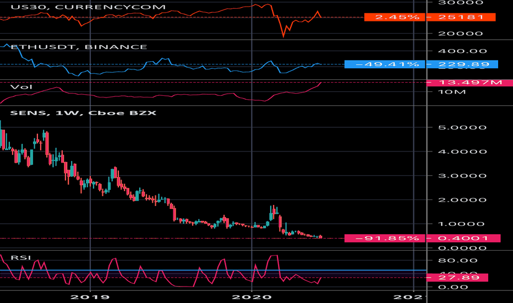Click the 229.89 price label

click(x=462, y=64)
